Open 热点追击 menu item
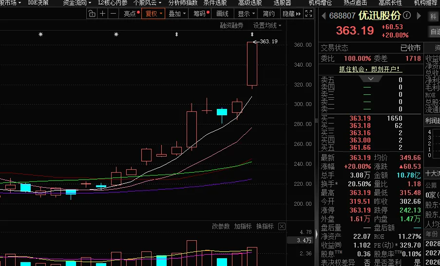440x266 pixels. click(x=355, y=3)
